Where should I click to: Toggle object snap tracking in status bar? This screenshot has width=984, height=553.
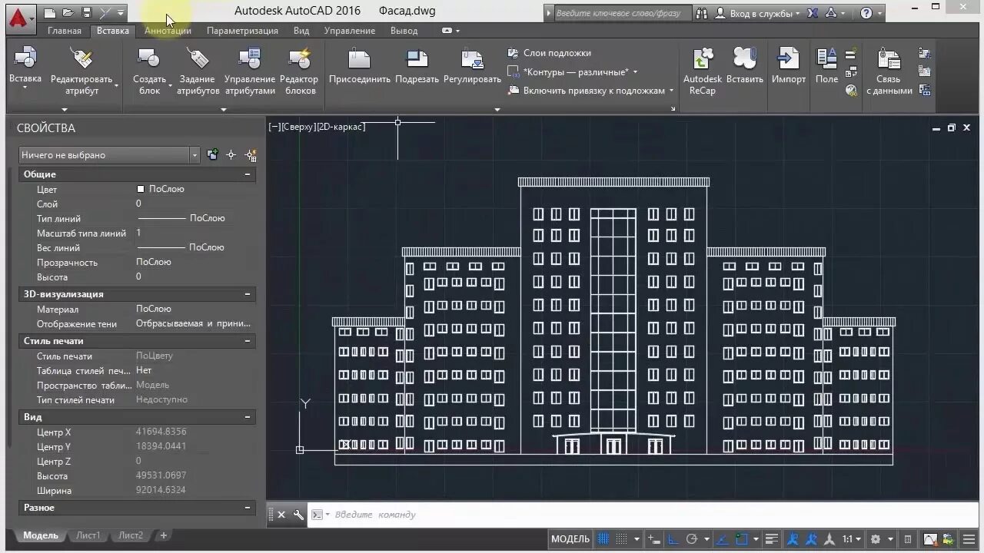721,539
